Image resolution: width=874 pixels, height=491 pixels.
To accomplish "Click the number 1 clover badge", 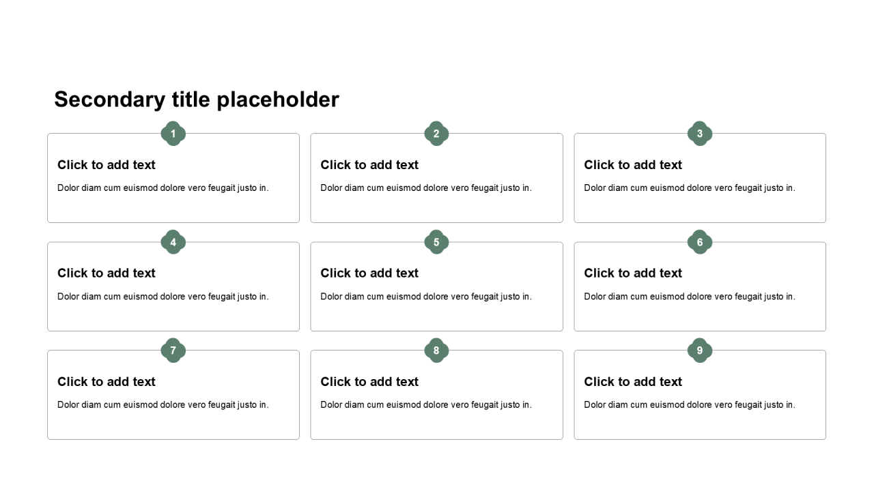I will [x=173, y=134].
